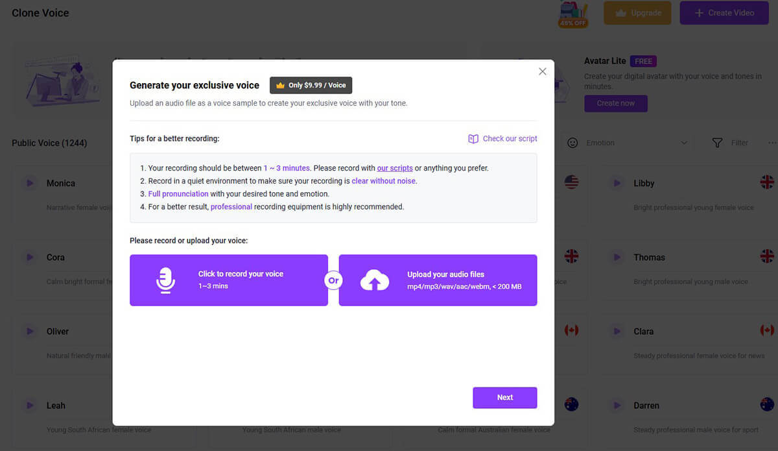778x451 pixels.
Task: Click the microphone icon to record voice
Action: [166, 280]
